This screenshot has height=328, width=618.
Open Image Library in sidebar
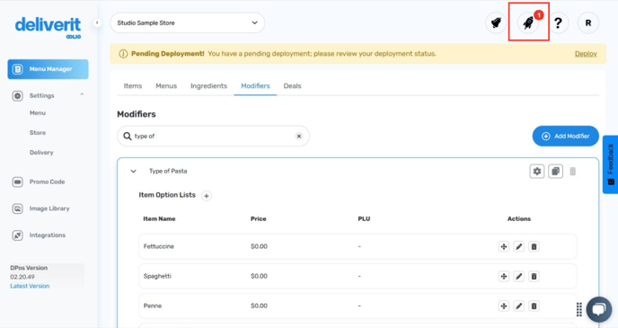click(x=40, y=208)
